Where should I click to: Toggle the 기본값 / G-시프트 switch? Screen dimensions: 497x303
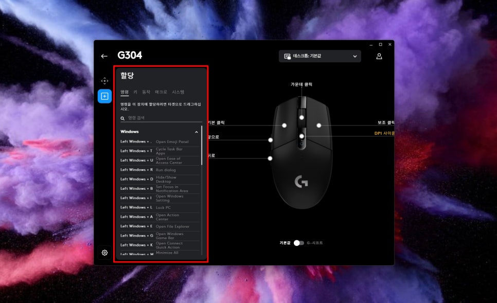coord(298,243)
